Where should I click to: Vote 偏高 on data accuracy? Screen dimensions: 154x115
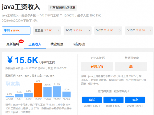135,100
